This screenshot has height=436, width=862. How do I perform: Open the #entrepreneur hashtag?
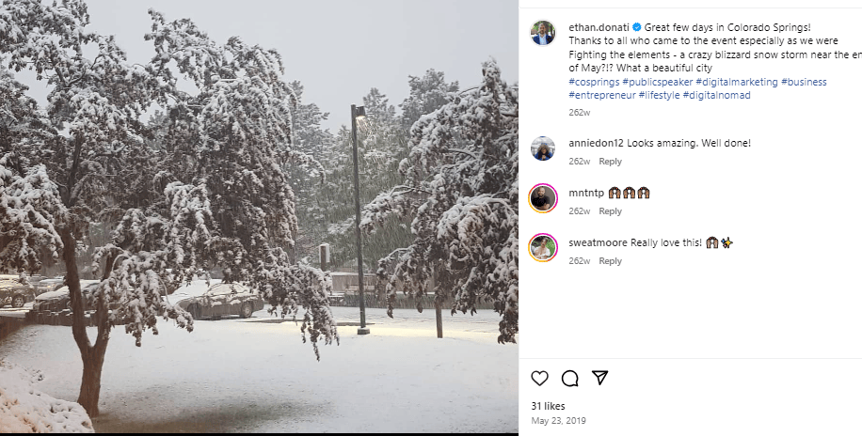coord(602,95)
